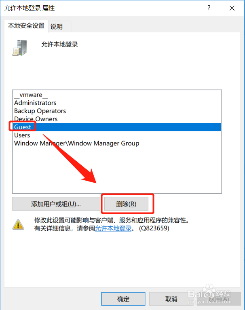Select the 本地安全设置 tab
Image resolution: width=245 pixels, height=310 pixels.
coord(26,26)
